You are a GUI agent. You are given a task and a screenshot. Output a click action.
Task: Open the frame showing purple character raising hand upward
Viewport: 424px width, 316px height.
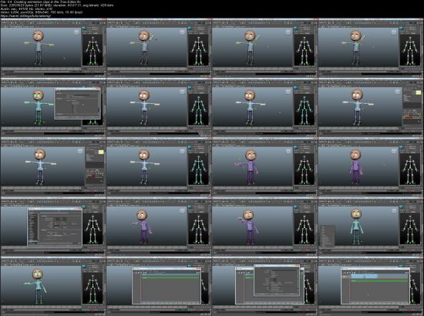click(264, 226)
